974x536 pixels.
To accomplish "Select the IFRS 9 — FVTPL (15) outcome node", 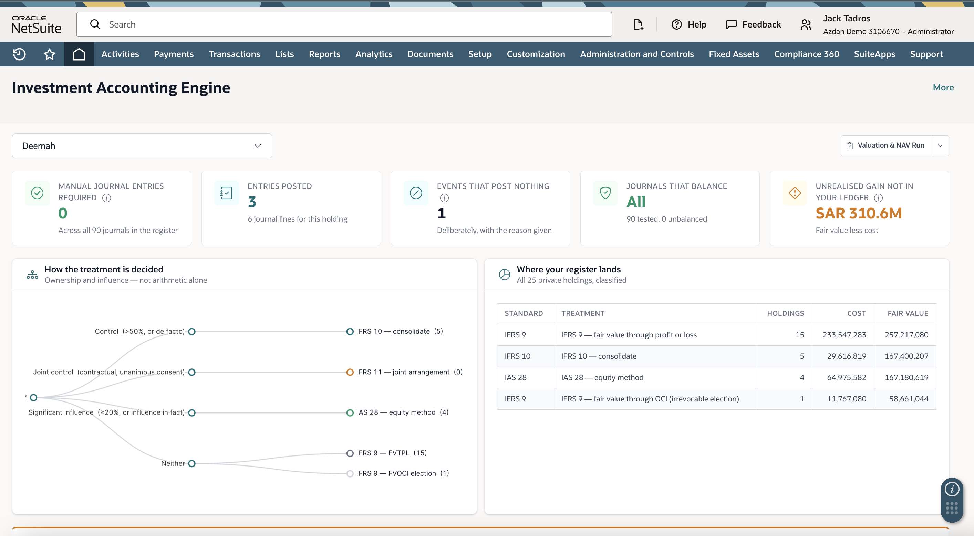I will [350, 453].
